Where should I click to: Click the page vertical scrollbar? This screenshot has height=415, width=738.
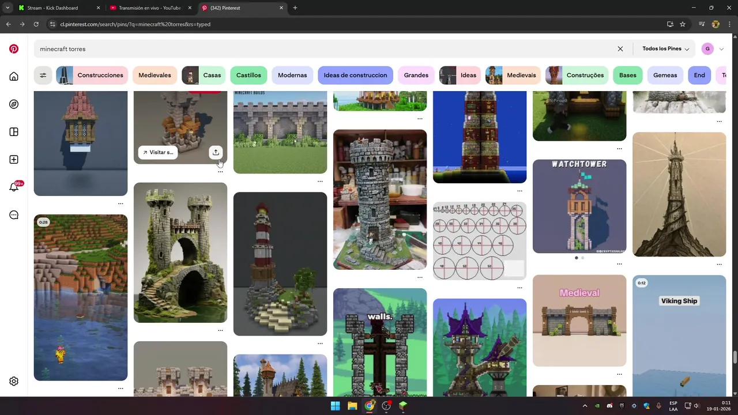point(735,357)
